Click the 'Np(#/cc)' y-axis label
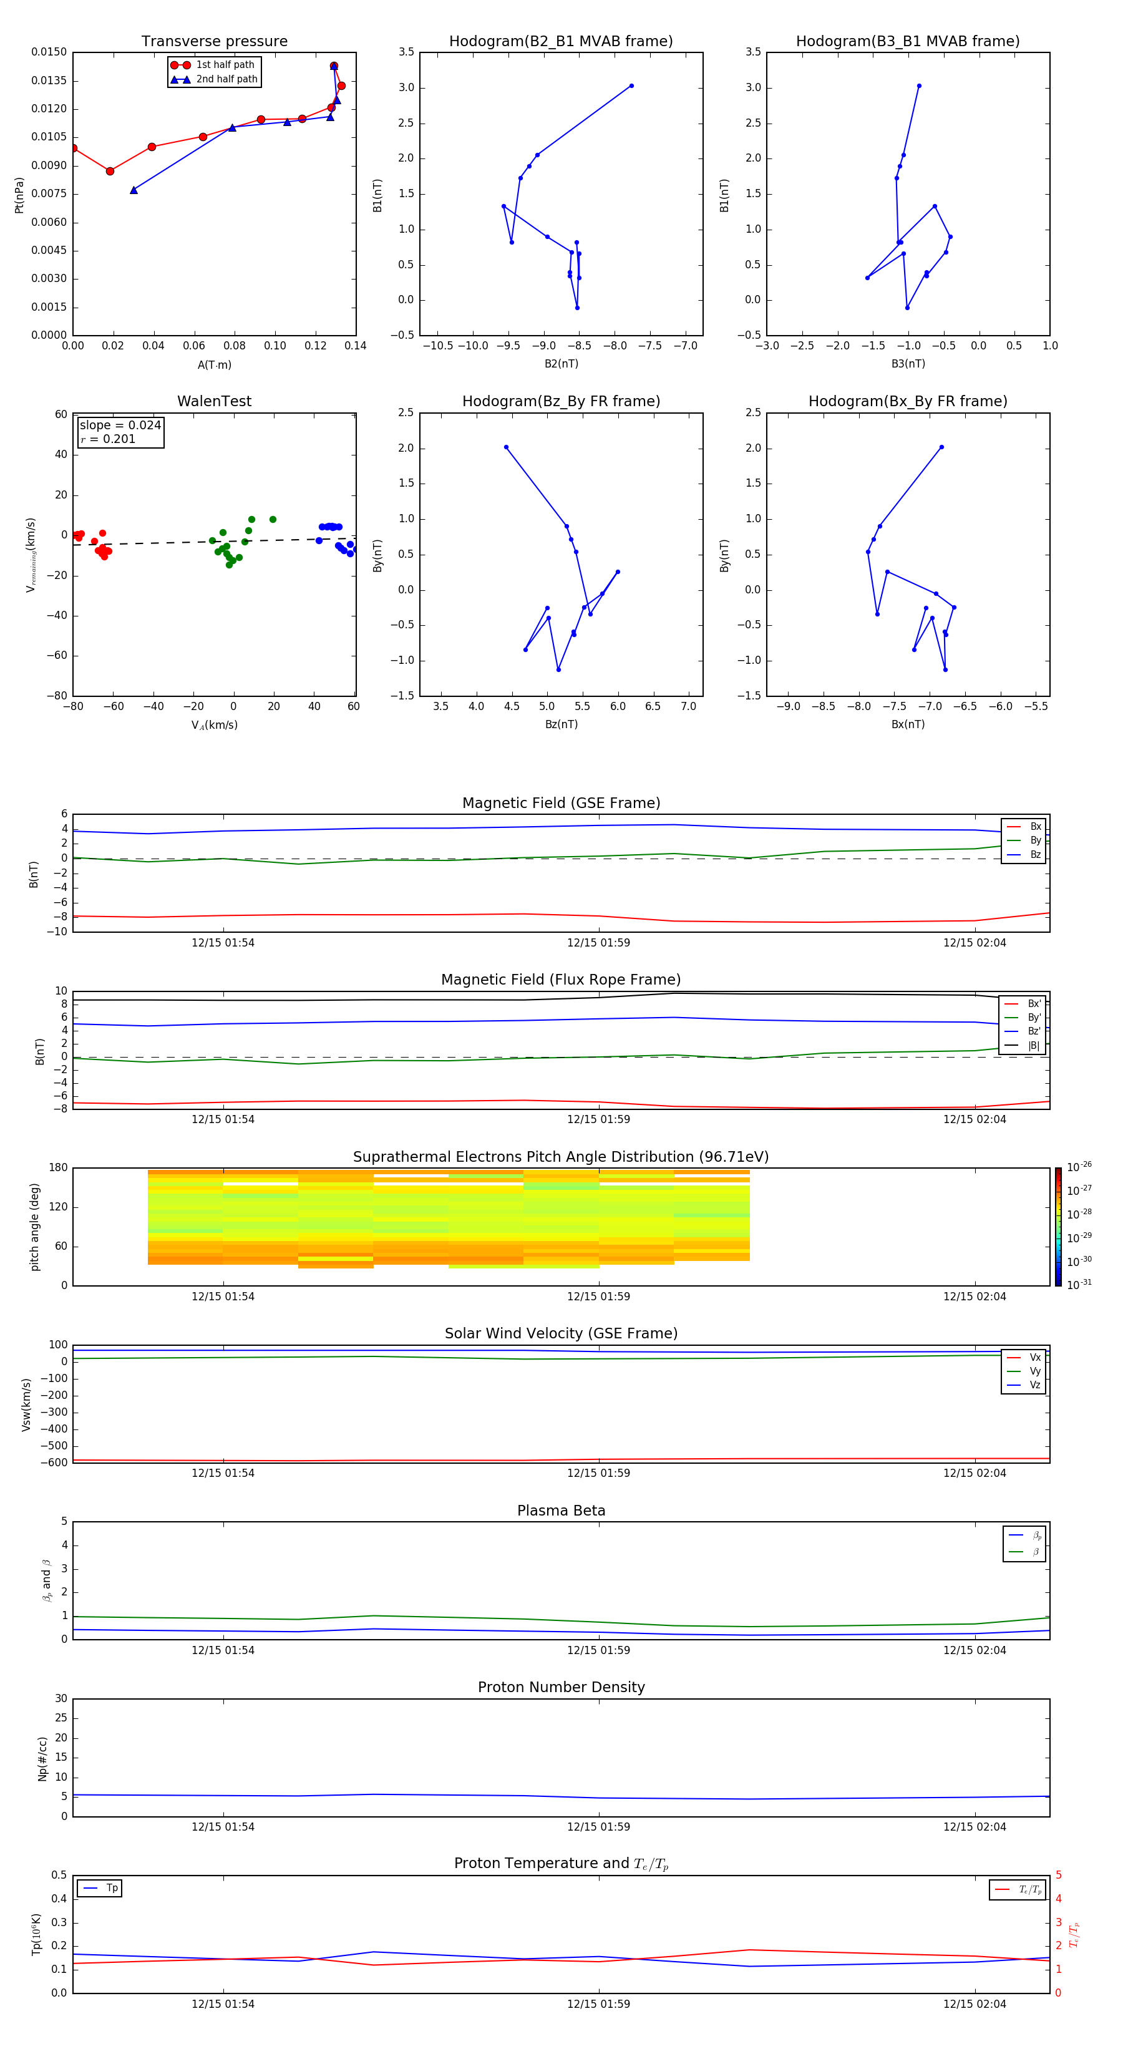The width and height of the screenshot is (1123, 2059). [x=42, y=1758]
